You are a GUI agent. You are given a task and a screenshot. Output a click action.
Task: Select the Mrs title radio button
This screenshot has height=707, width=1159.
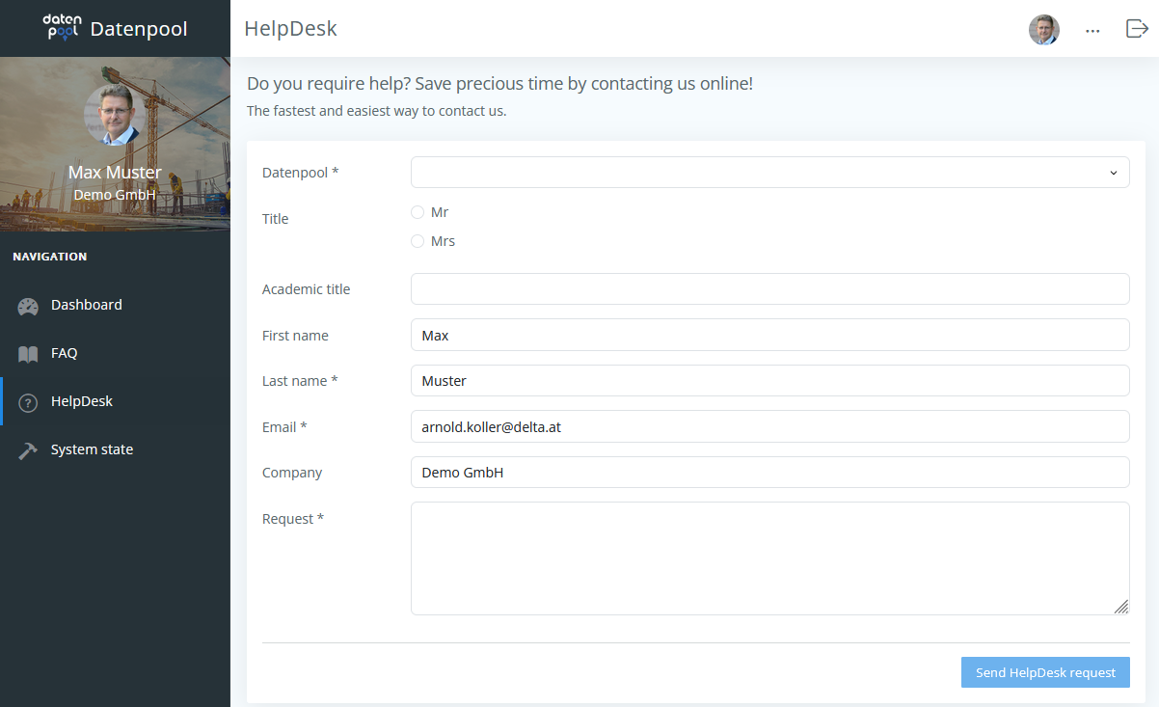[x=418, y=240]
